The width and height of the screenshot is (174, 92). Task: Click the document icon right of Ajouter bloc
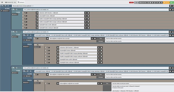(148, 3)
